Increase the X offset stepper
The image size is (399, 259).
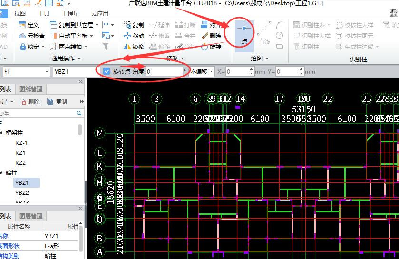coord(251,69)
